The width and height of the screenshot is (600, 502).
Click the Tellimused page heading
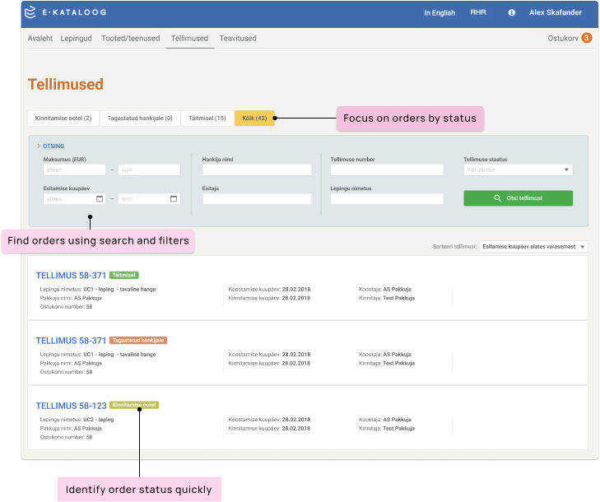(x=66, y=84)
